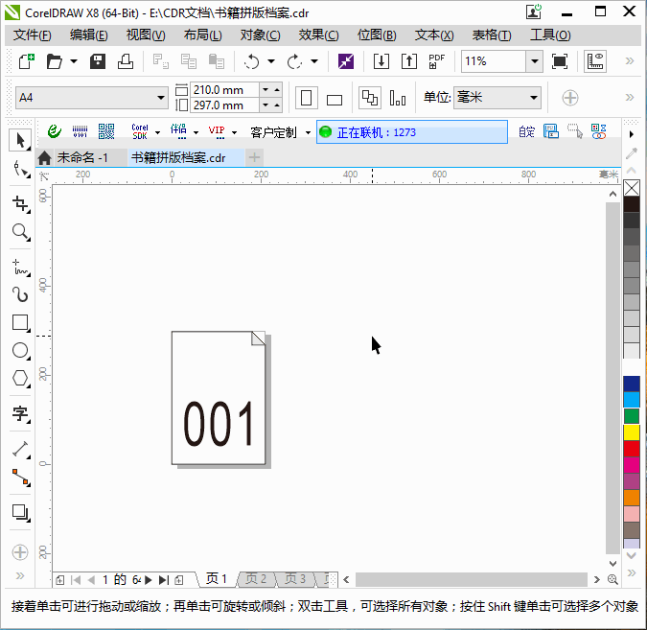Expand the redo history arrow

[314, 61]
